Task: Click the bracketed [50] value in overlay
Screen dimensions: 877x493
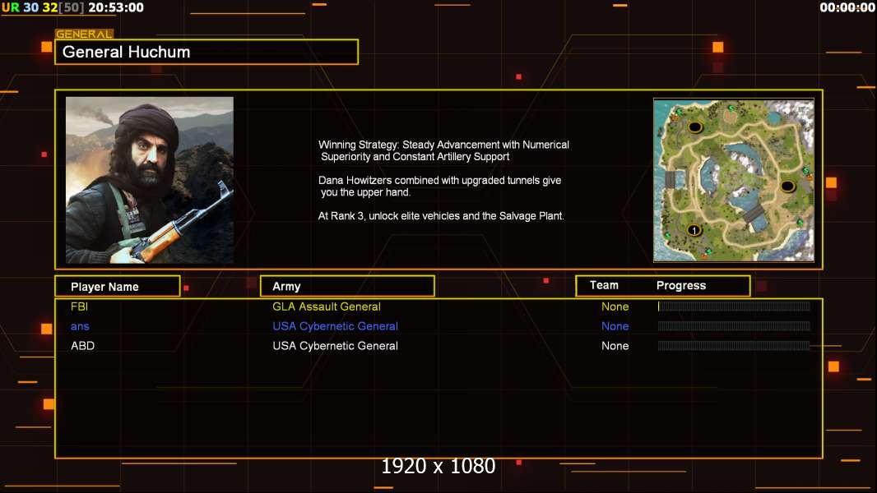Action: (72, 7)
